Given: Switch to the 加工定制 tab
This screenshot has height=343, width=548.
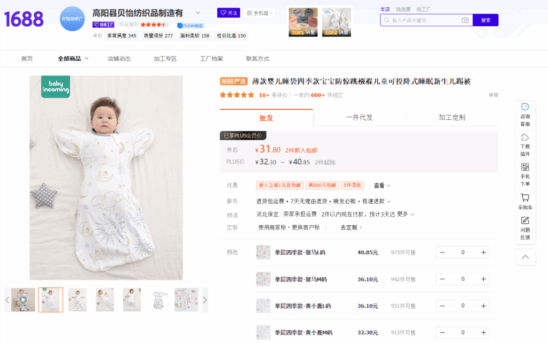Looking at the screenshot, I should click(x=452, y=118).
